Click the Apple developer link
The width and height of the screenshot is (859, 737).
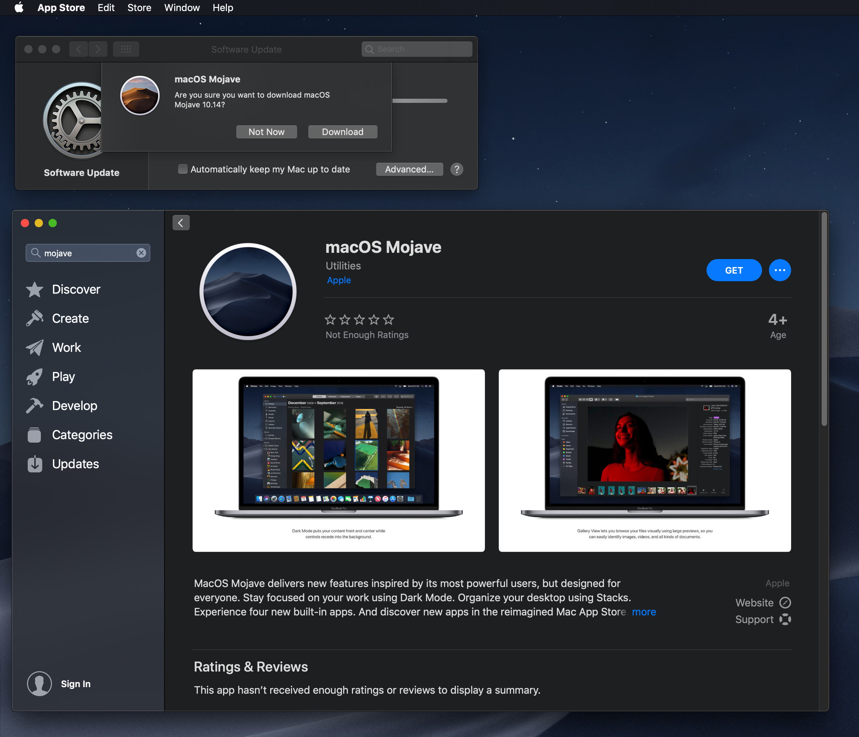coord(339,280)
